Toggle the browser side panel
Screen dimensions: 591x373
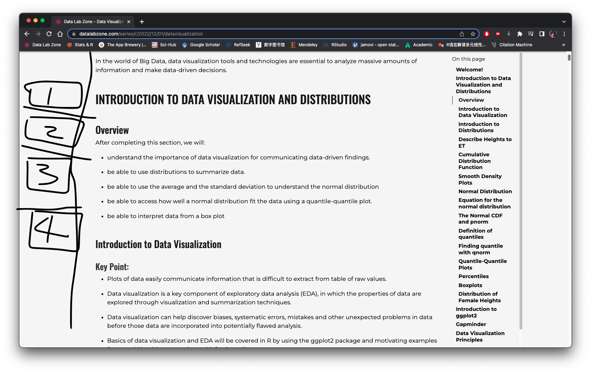click(x=542, y=34)
